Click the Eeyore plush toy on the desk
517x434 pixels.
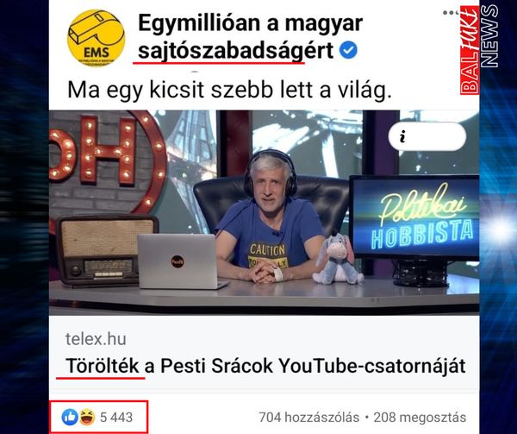[336, 260]
